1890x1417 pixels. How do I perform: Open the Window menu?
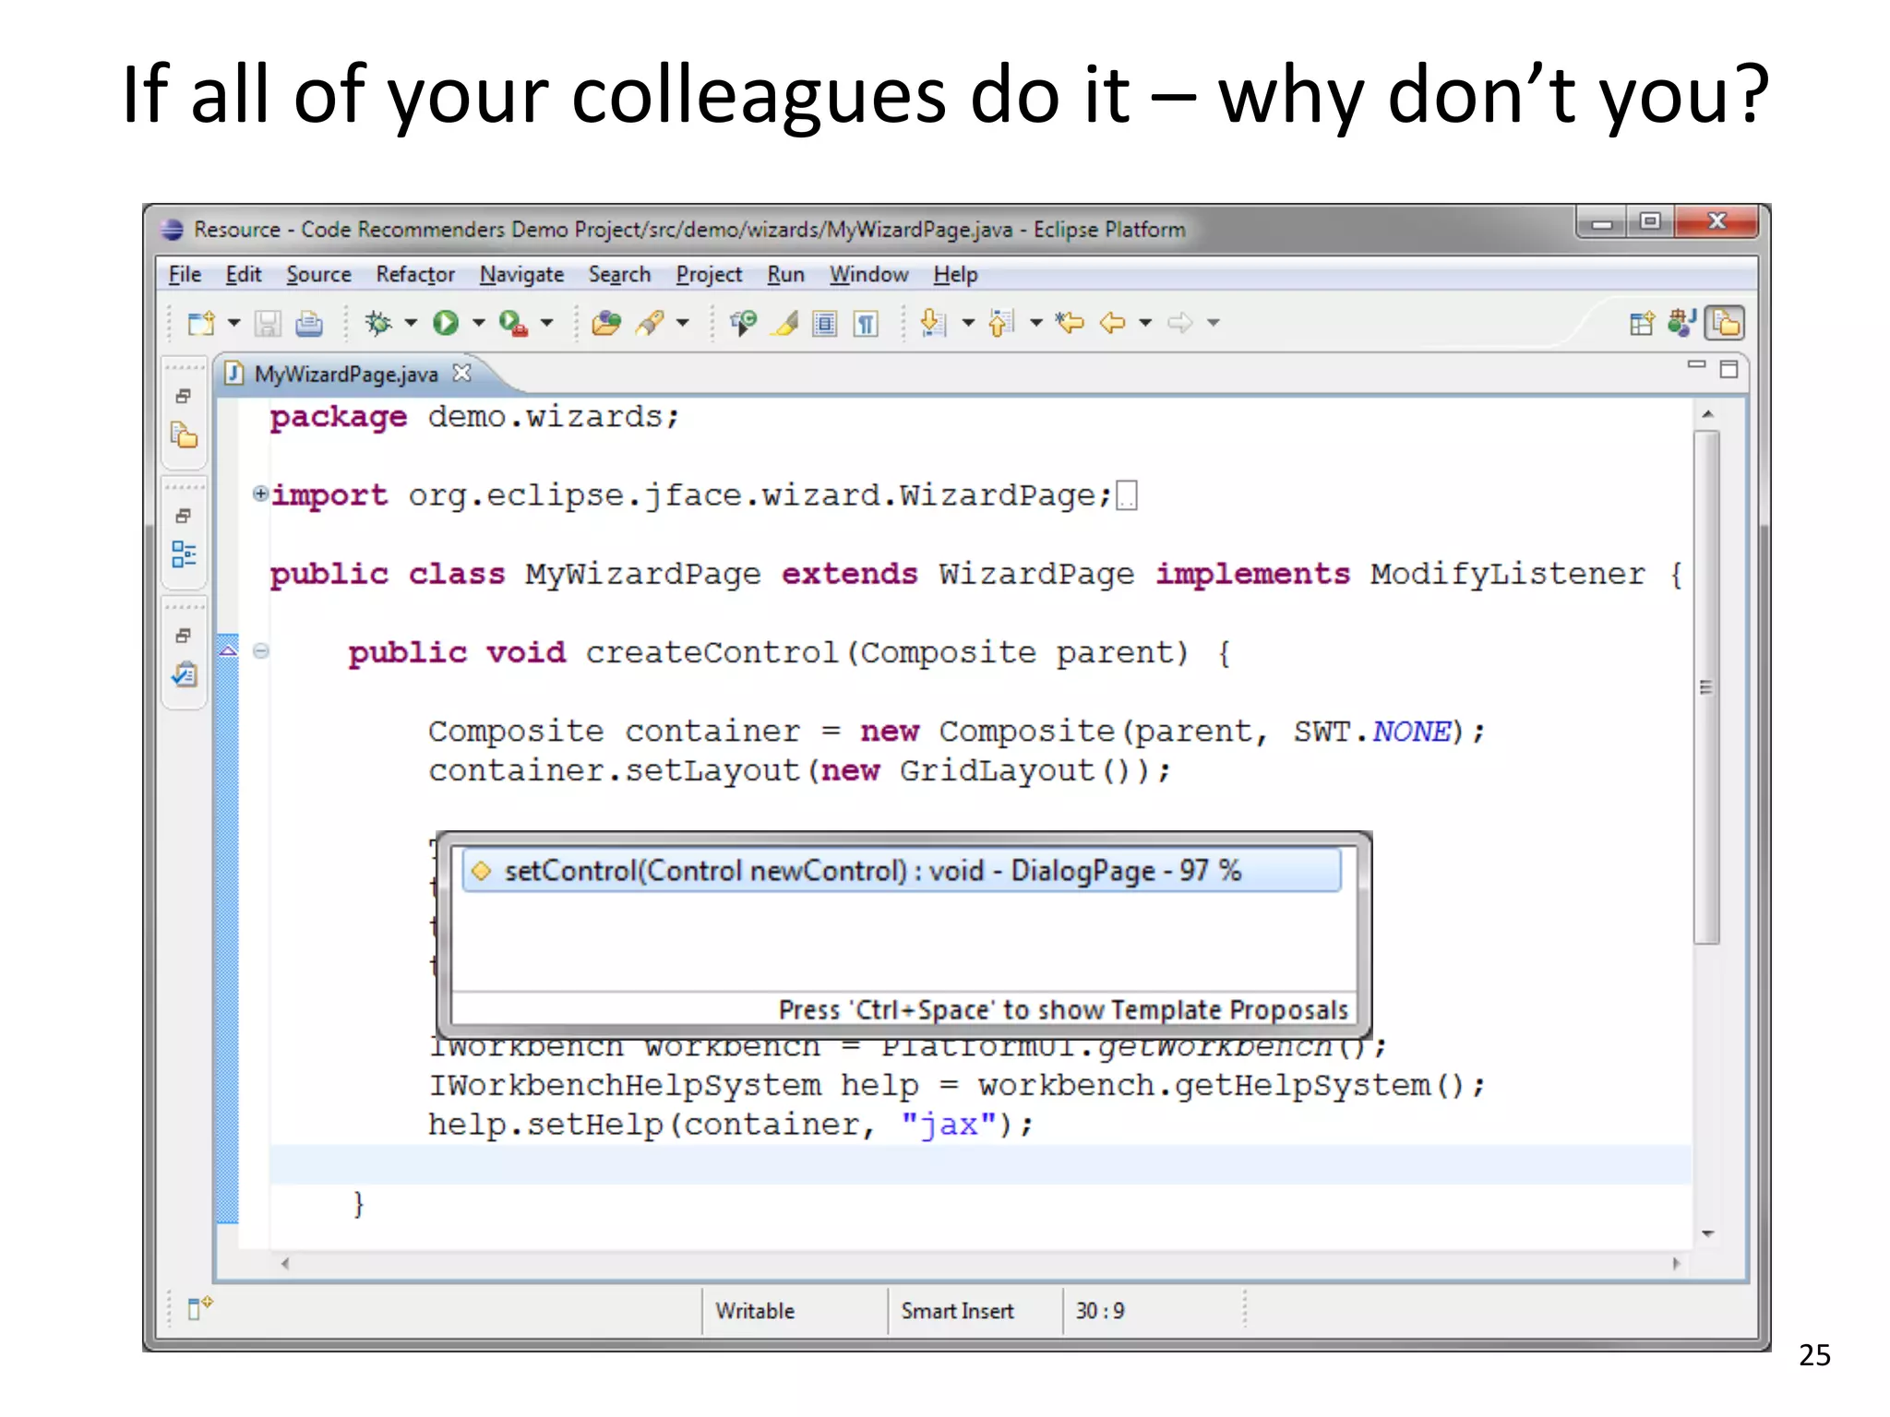click(x=868, y=275)
